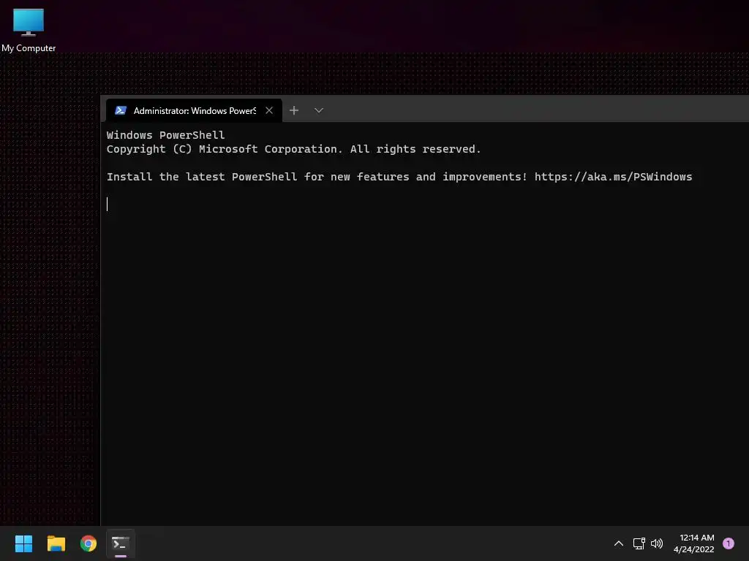Click the "Windows PowerShell" header text line
This screenshot has height=561, width=749.
165,135
